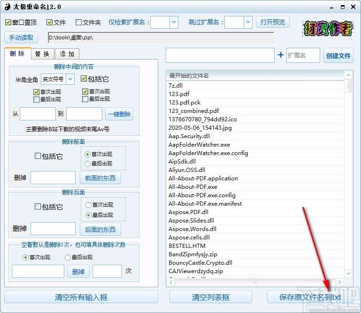This screenshot has width=361, height=313.
Task: Select 最后出现 radio in 删除前面 section
Action: tap(87, 164)
